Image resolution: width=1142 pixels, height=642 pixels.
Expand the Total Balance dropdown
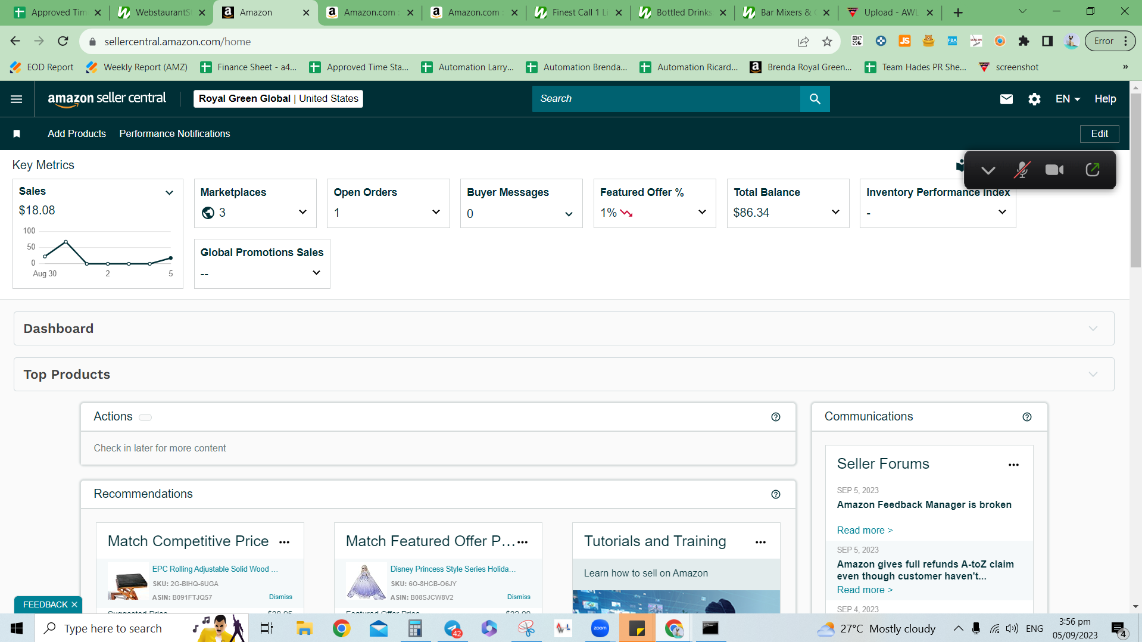click(x=835, y=212)
